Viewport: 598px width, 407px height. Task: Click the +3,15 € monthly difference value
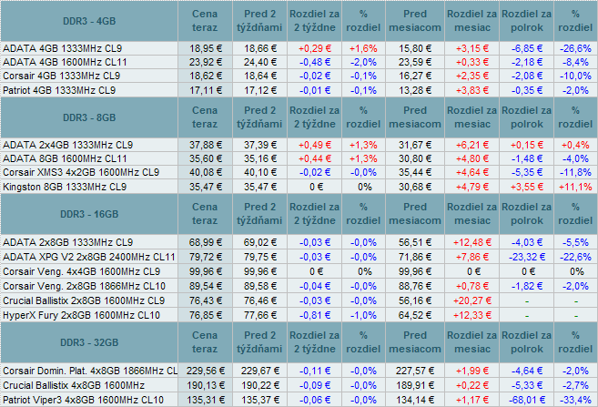[472, 48]
